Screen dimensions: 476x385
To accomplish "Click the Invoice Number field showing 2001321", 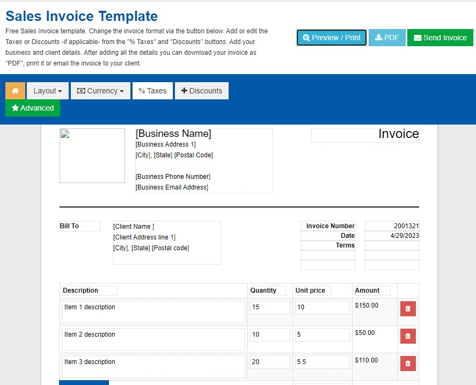I will (392, 226).
